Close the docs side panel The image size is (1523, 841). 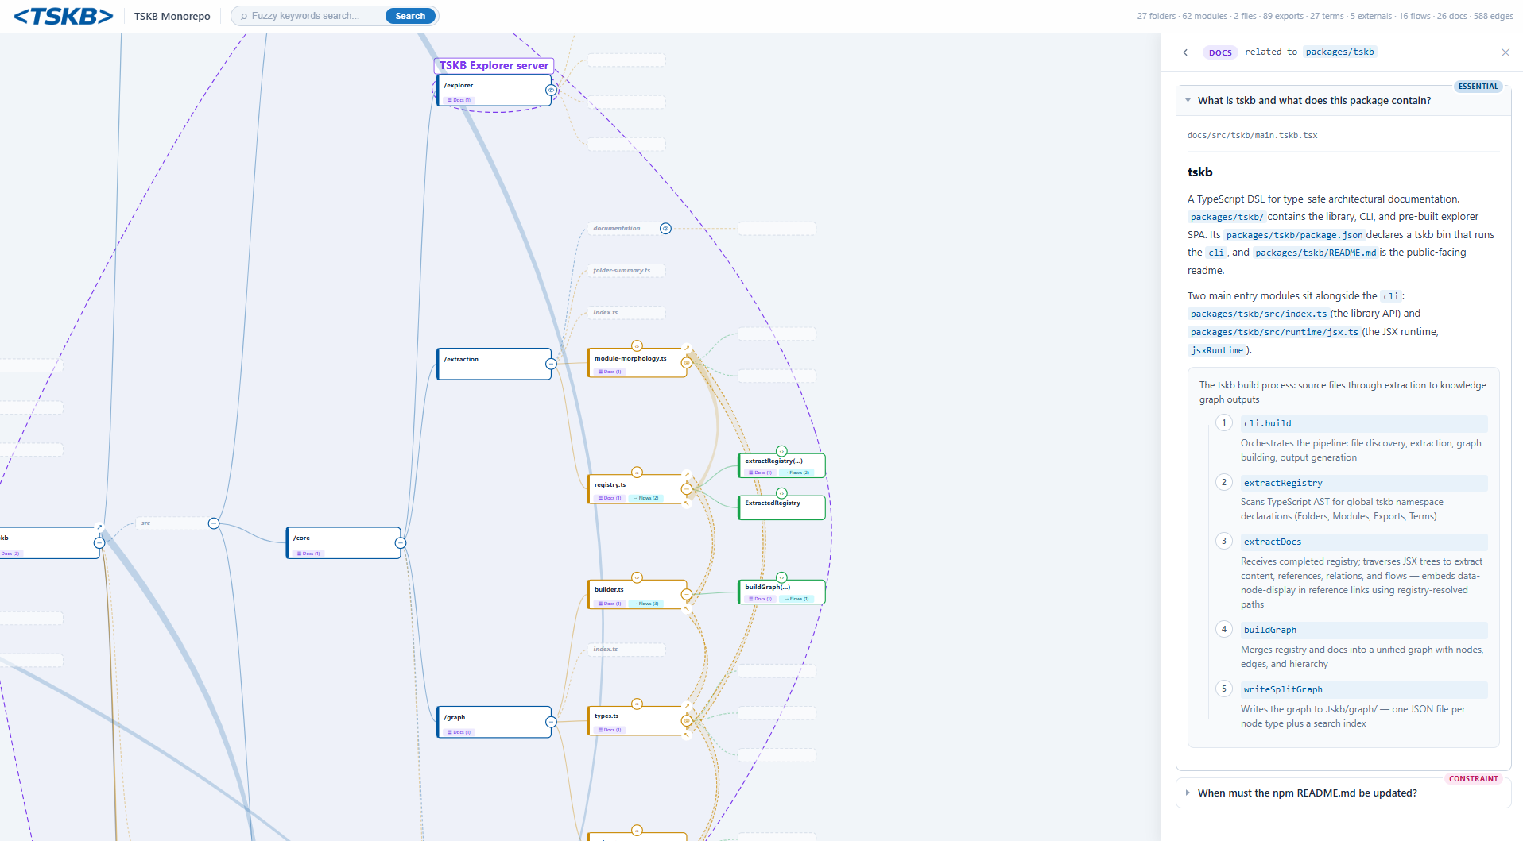[1506, 52]
